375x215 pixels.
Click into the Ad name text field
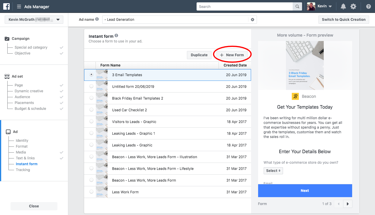point(176,20)
